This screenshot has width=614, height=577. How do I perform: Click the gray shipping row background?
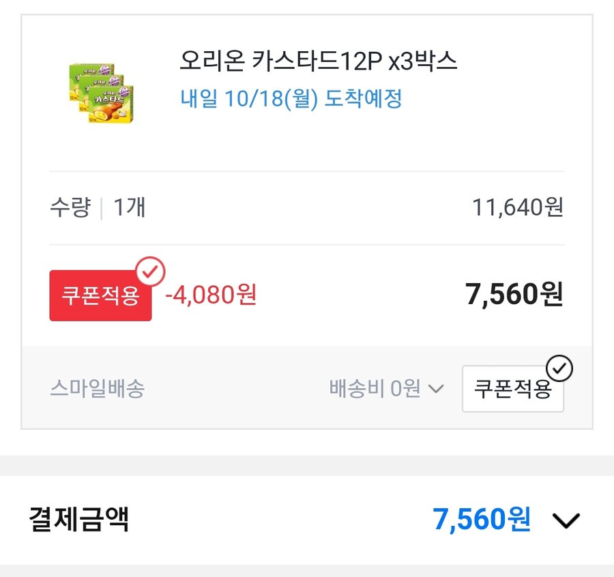[307, 387]
